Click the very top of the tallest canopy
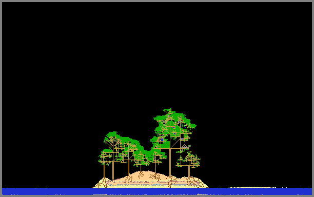The image size is (314, 197). [170, 109]
